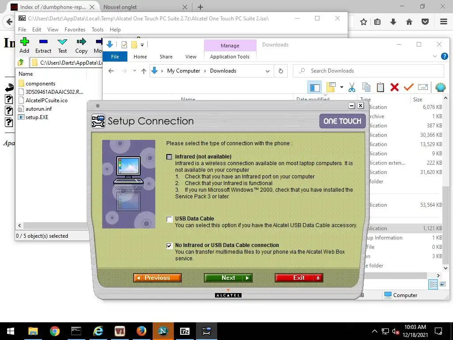Screen dimensions: 453x340
Task: Click the scissors Cut icon in Explorer
Action: coord(352,87)
